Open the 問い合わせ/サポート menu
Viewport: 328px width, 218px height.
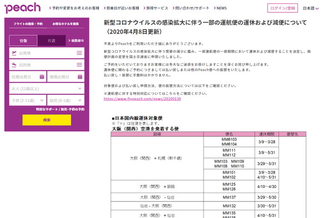click(191, 8)
